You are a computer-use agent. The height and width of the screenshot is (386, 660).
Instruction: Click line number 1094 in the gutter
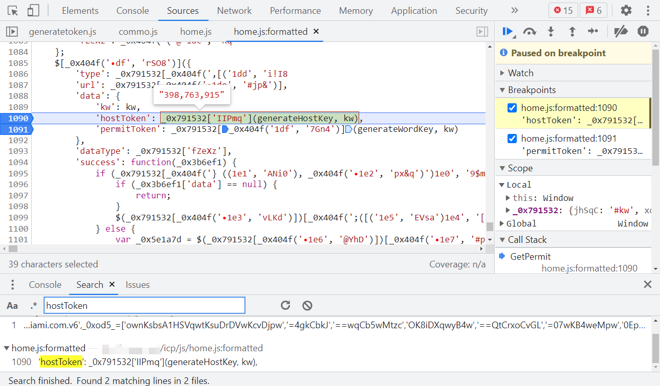[19, 162]
